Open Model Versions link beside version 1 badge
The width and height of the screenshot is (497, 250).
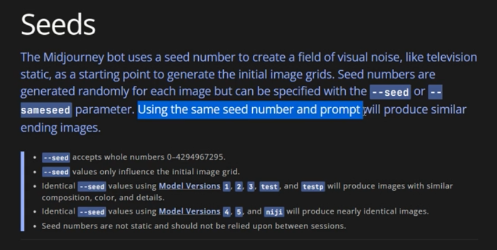click(x=189, y=186)
